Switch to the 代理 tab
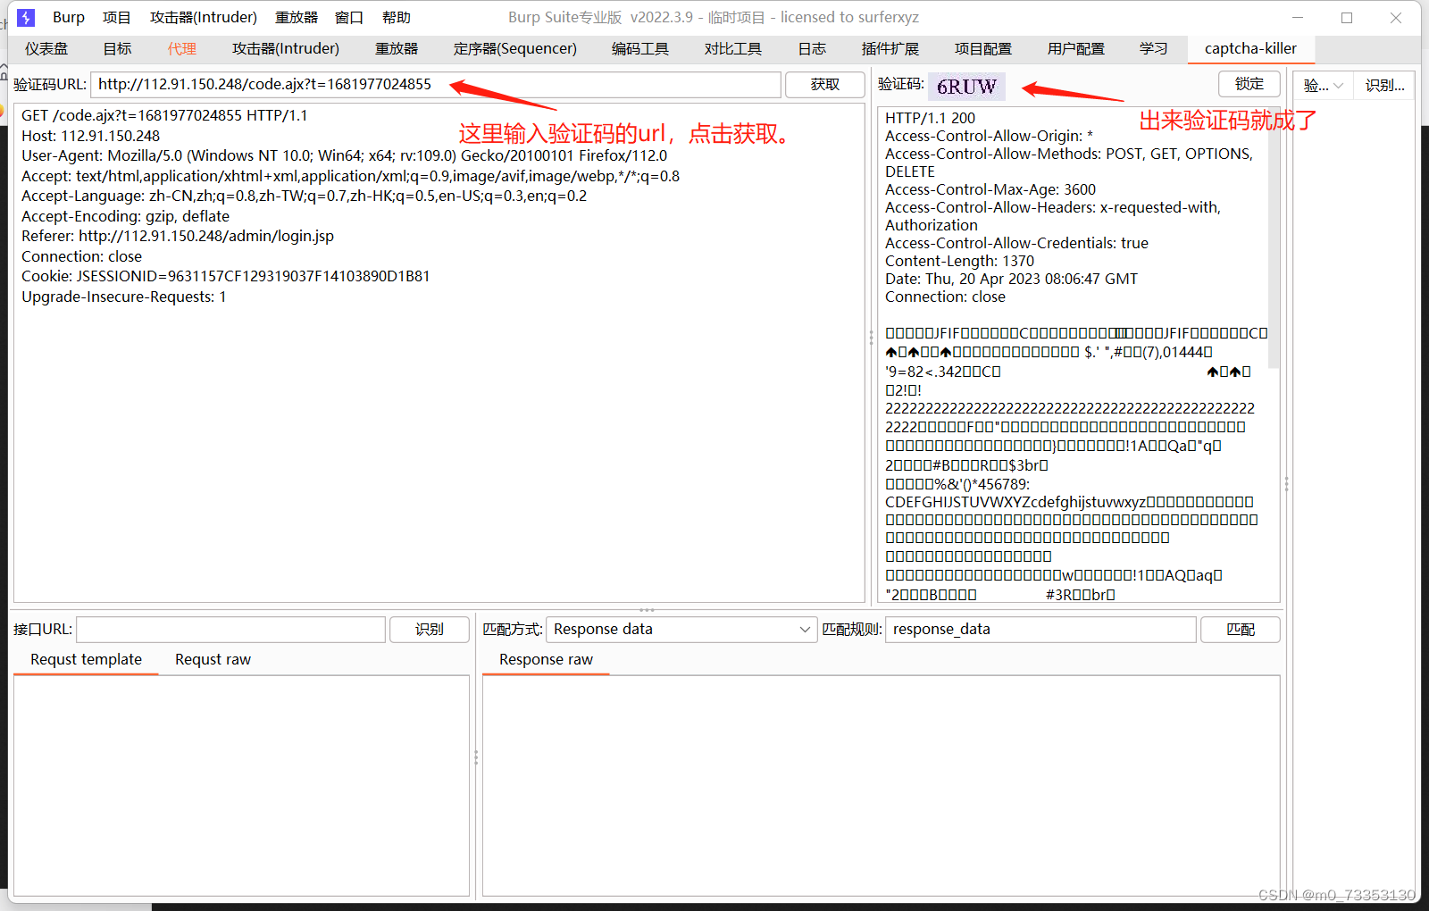 pyautogui.click(x=182, y=48)
